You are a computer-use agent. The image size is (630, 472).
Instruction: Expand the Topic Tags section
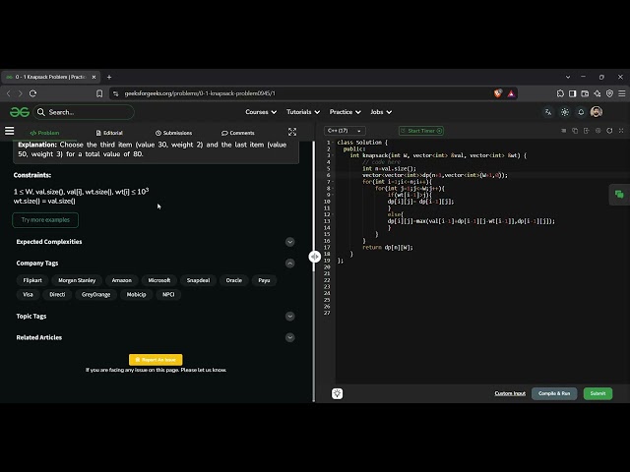(289, 317)
